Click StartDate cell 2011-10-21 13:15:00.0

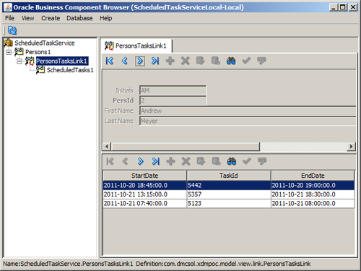click(x=145, y=194)
